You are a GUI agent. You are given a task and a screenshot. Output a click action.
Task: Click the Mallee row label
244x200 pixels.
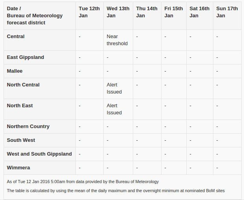coord(15,71)
